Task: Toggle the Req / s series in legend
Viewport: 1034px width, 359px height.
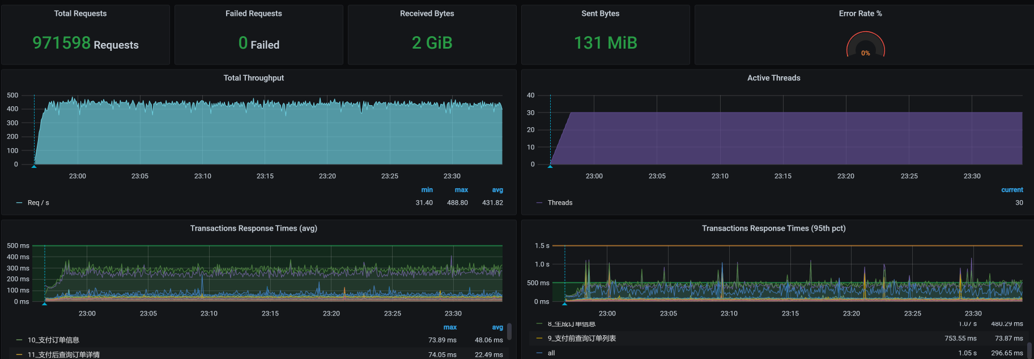Action: pos(39,203)
